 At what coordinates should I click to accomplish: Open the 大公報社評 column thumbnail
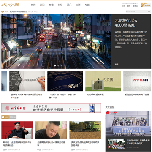tap(138, 81)
